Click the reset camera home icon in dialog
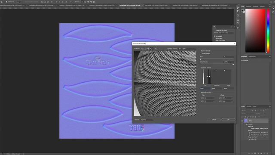Image resolution: width=275 pixels, height=155 pixels. coord(156,49)
